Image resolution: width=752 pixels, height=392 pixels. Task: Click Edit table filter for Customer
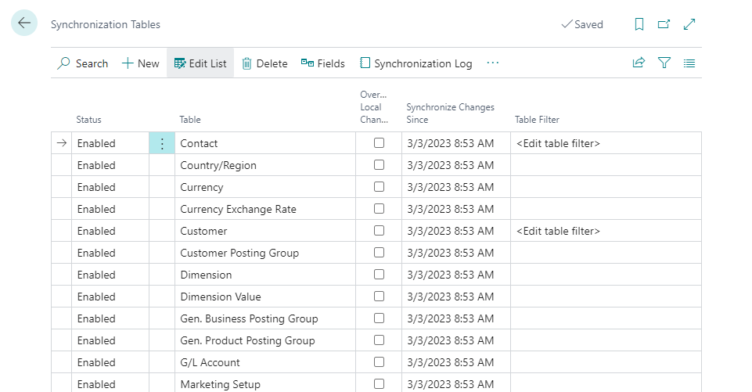(x=558, y=231)
